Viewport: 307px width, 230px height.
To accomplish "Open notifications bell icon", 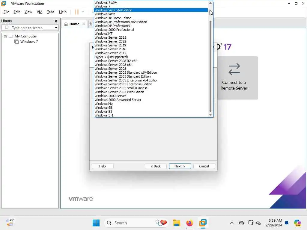I will (287, 223).
